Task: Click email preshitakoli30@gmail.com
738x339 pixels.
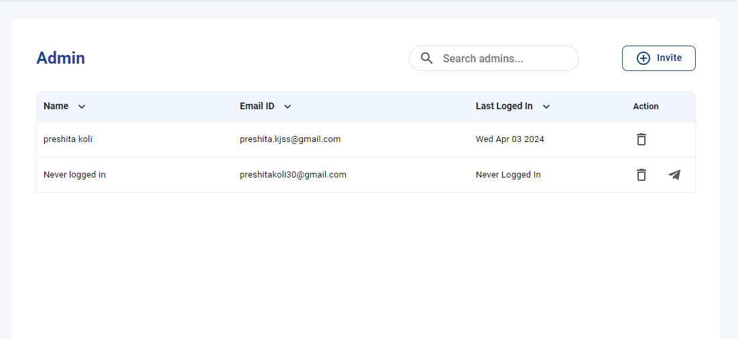Action: (x=293, y=175)
